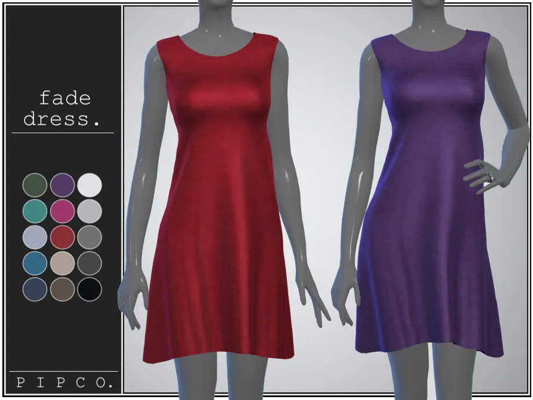The height and width of the screenshot is (400, 533).
Task: Pick the purple color swatch
Action: (x=63, y=184)
